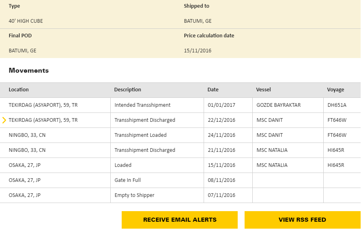Screen dimensions: 361x229
Task: Click the Price calculation date value 15/11/2016
Action: coord(198,51)
